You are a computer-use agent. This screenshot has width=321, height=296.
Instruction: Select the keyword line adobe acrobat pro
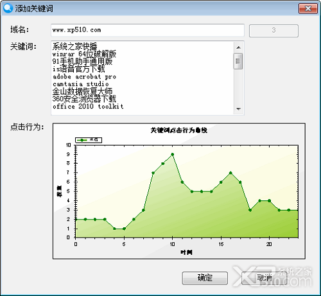(x=84, y=76)
